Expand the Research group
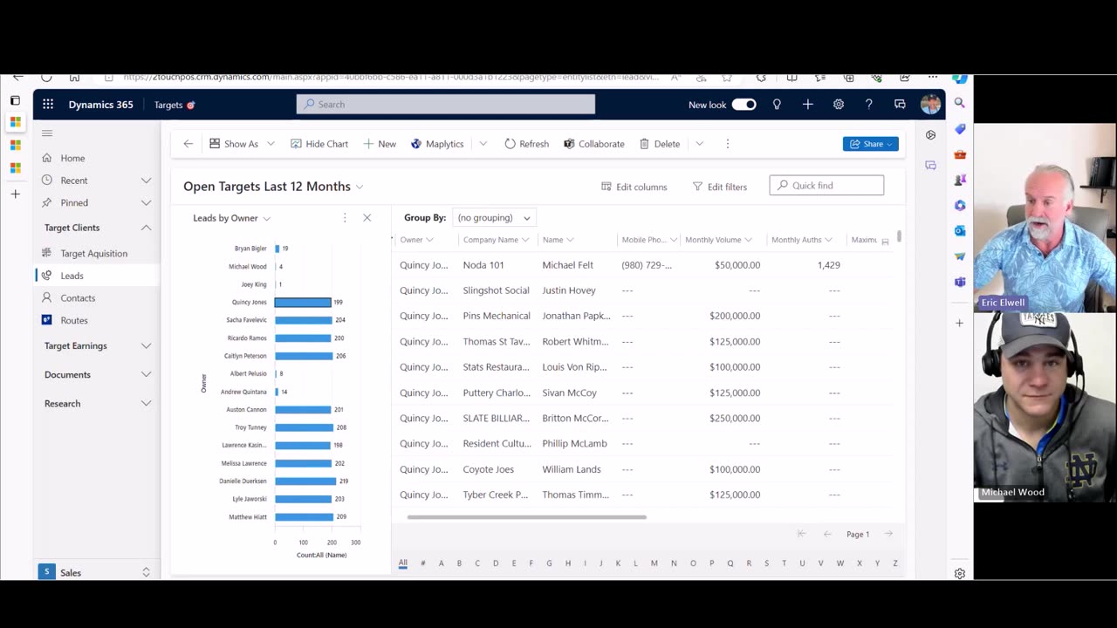The image size is (1117, 628). pyautogui.click(x=146, y=404)
